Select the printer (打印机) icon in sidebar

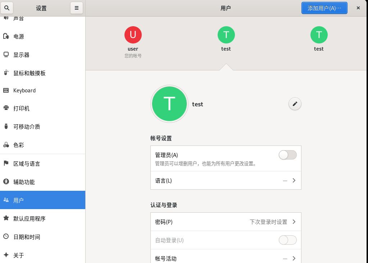click(x=6, y=108)
